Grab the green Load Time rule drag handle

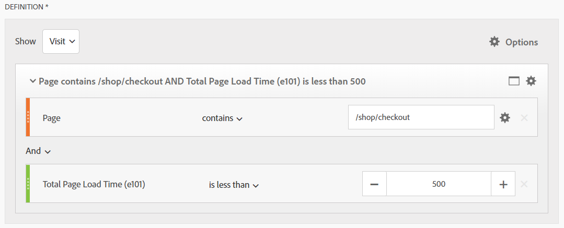pos(28,184)
